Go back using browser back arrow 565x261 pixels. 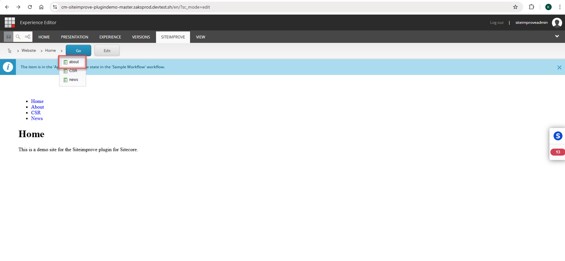coord(7,7)
